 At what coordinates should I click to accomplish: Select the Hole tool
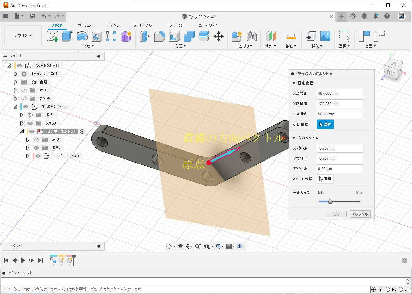tap(97, 36)
